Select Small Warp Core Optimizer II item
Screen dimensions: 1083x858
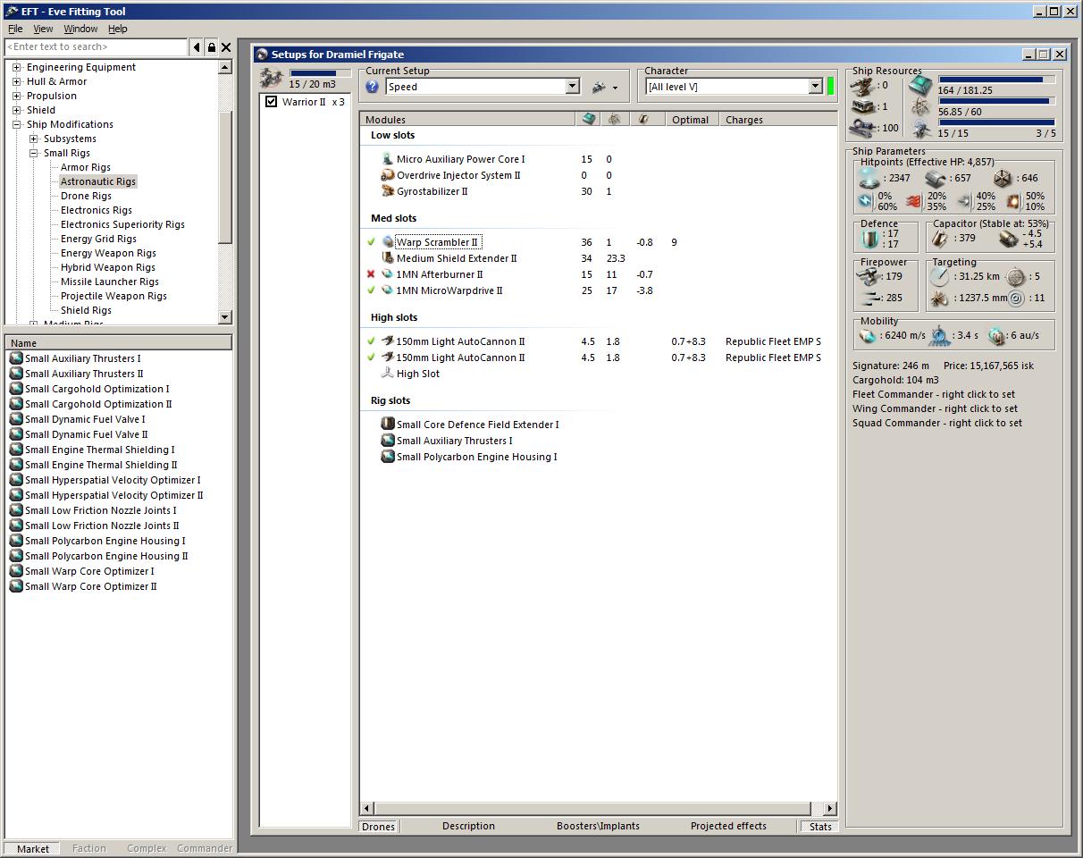90,586
